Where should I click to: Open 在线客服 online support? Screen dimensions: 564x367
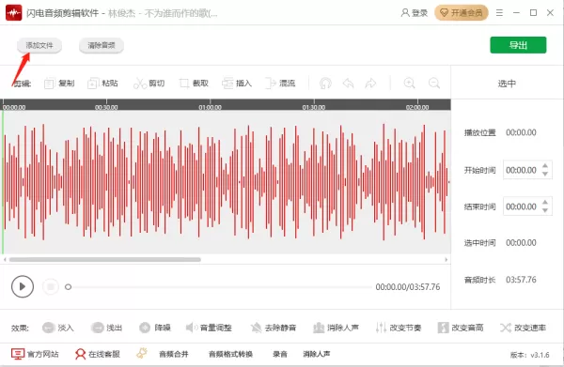[x=98, y=354]
